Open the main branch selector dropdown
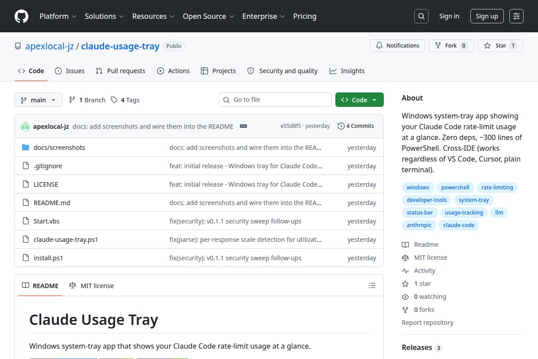 pos(38,100)
